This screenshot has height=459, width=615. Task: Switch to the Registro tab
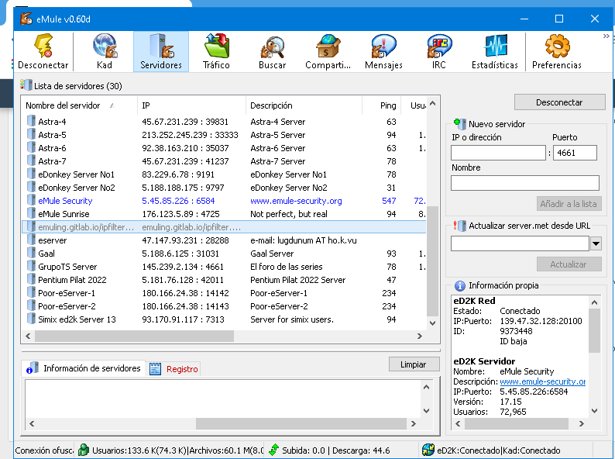(174, 369)
